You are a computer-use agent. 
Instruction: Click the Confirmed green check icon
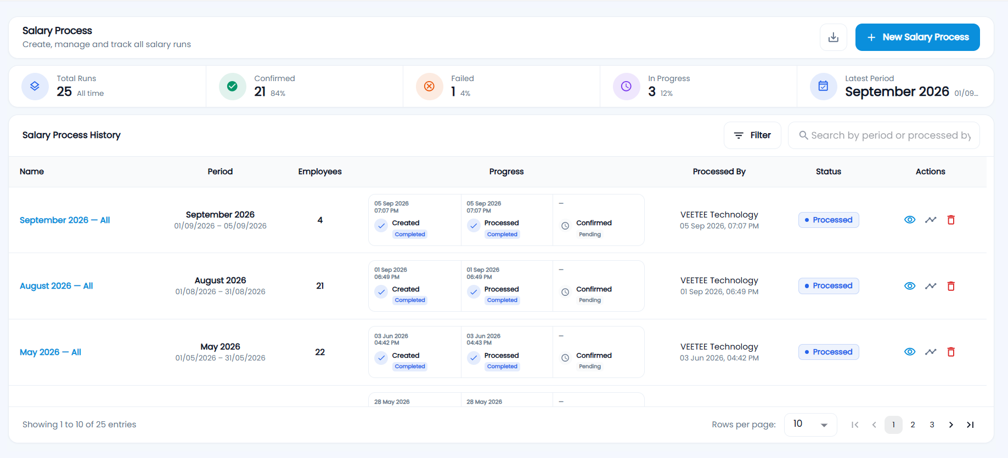[232, 87]
